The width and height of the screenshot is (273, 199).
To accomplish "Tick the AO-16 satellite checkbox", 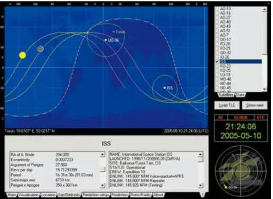I will [x=217, y=13].
